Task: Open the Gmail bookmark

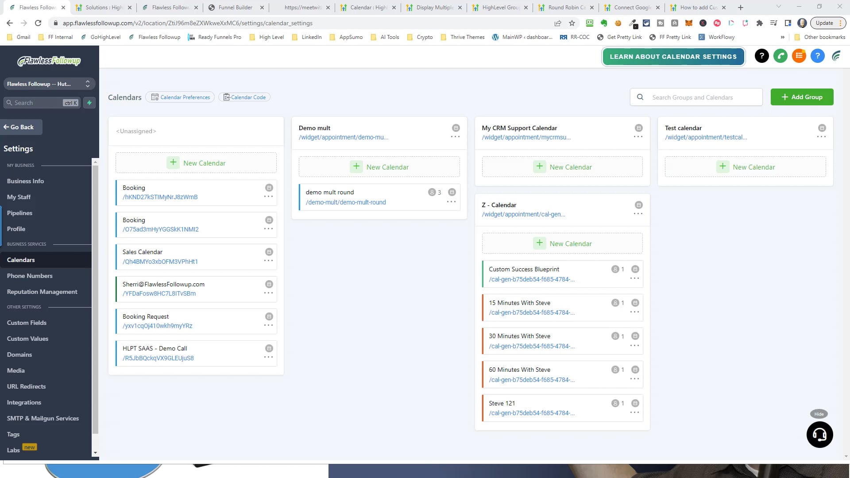Action: click(19, 37)
